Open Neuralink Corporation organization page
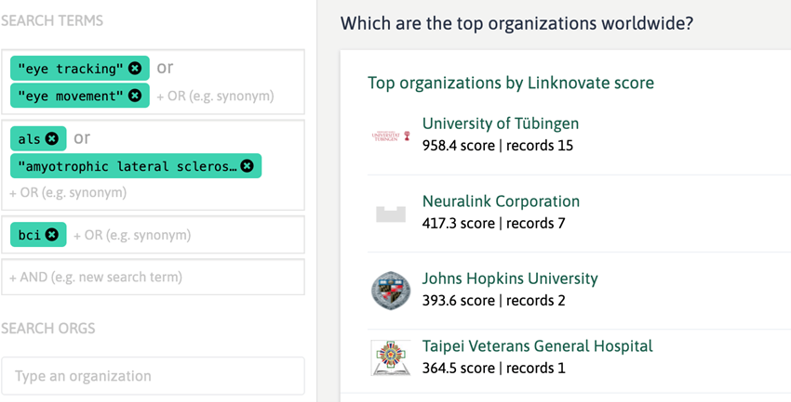The width and height of the screenshot is (791, 402). pos(501,201)
